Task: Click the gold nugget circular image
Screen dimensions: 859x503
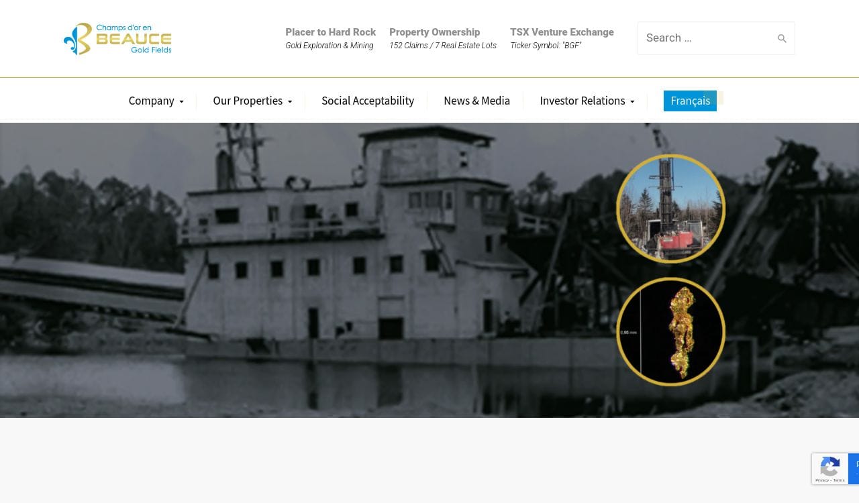Action: click(670, 332)
